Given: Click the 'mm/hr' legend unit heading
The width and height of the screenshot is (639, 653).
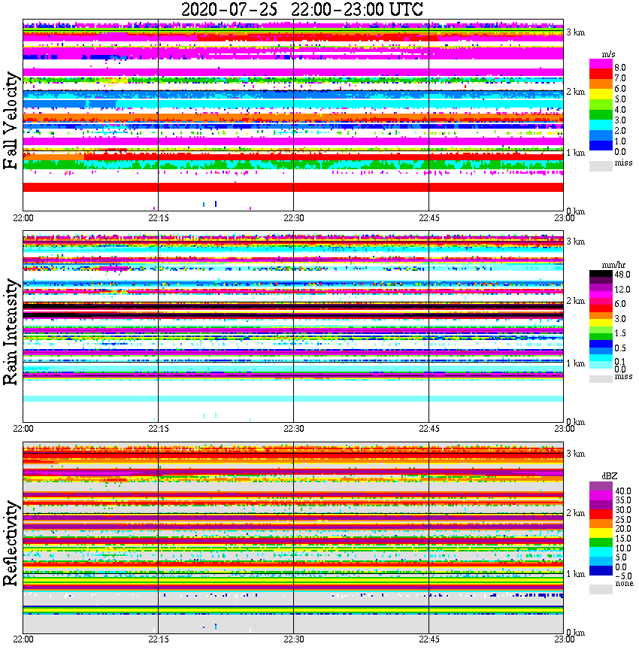Looking at the screenshot, I should tap(613, 266).
